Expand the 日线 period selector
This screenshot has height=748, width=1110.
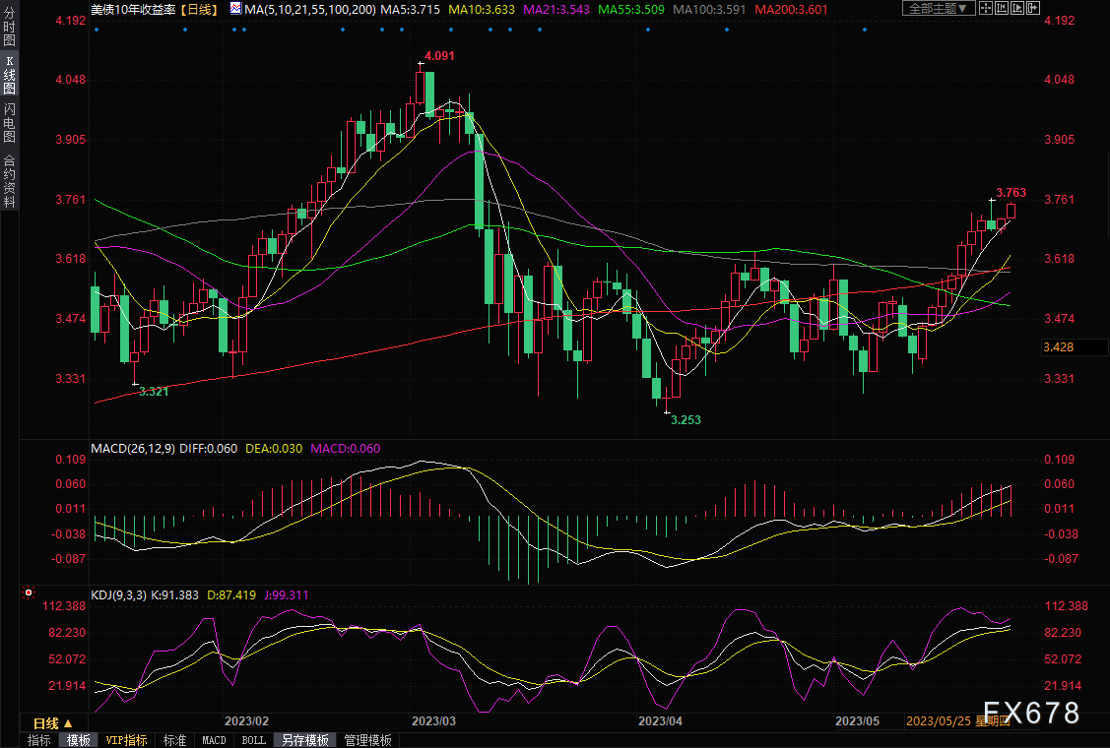coord(46,723)
